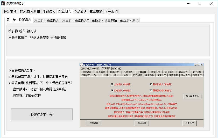Image resolution: width=218 pixels, height=138 pixels.
Task: Click the 保存设置 button in the guide image
Action: 94,123
